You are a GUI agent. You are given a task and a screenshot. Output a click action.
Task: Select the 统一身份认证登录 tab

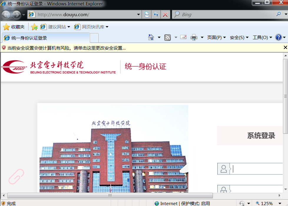[x=46, y=38]
